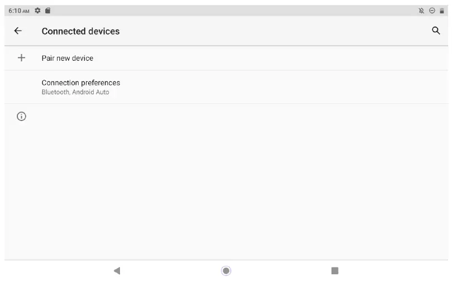This screenshot has height=286, width=452.
Task: Tap the settings gear in the status bar
Action: click(38, 11)
